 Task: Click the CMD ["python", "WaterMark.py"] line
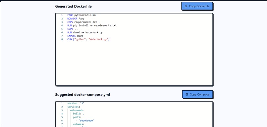pyautogui.click(x=88, y=39)
